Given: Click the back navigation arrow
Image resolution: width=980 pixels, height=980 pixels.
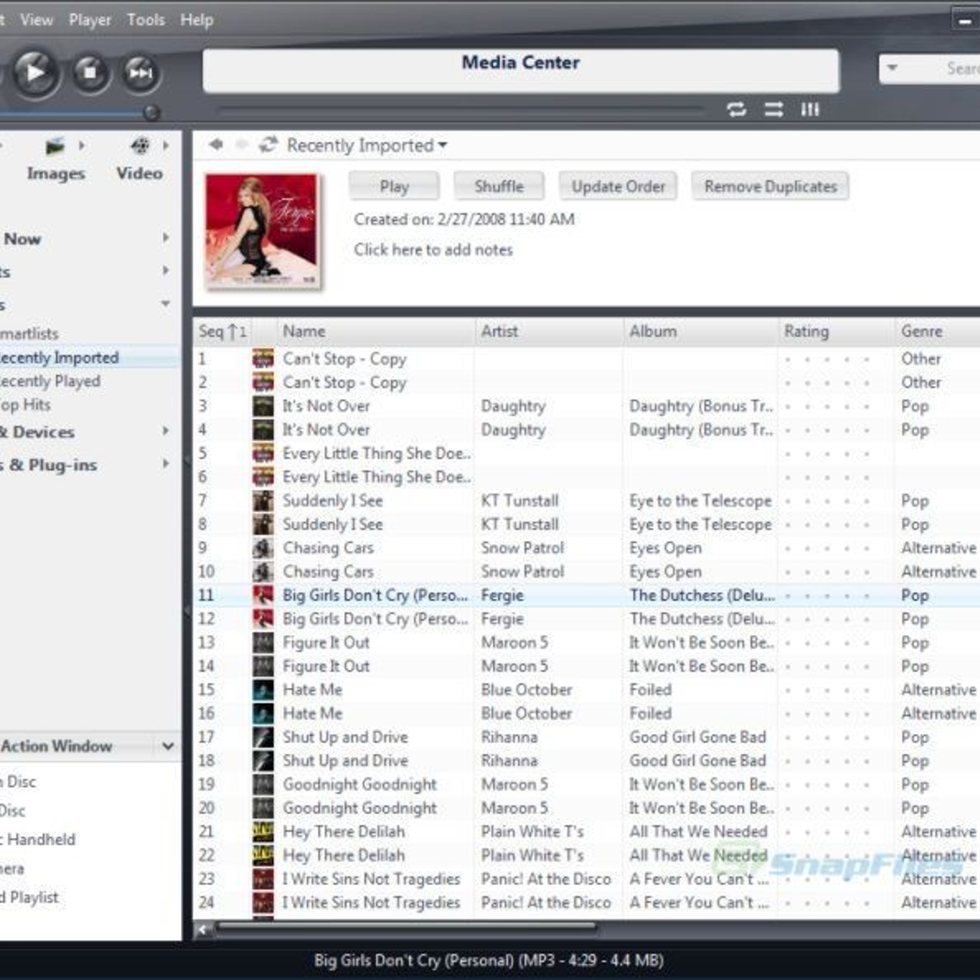Looking at the screenshot, I should pyautogui.click(x=216, y=145).
